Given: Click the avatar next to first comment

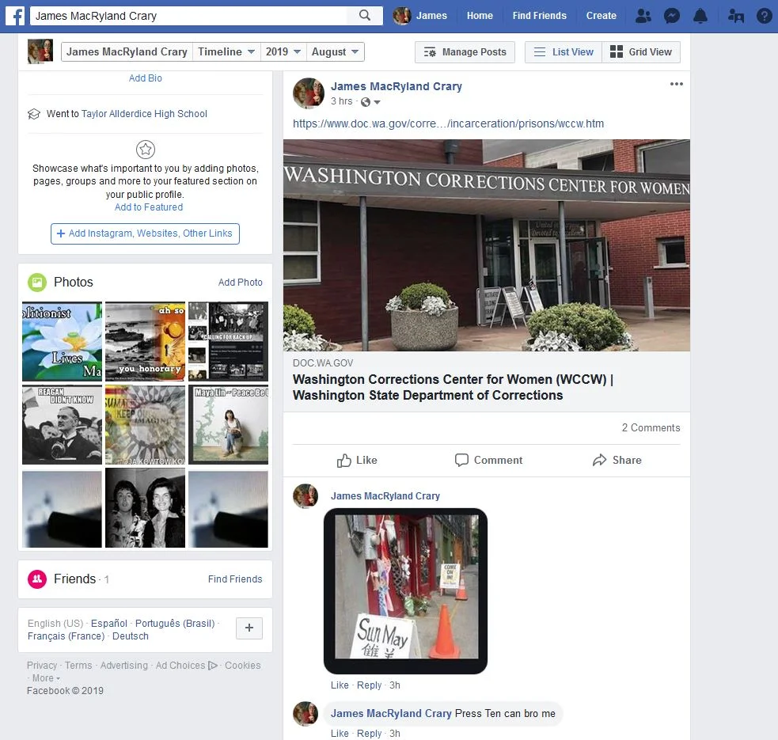Looking at the screenshot, I should (306, 496).
